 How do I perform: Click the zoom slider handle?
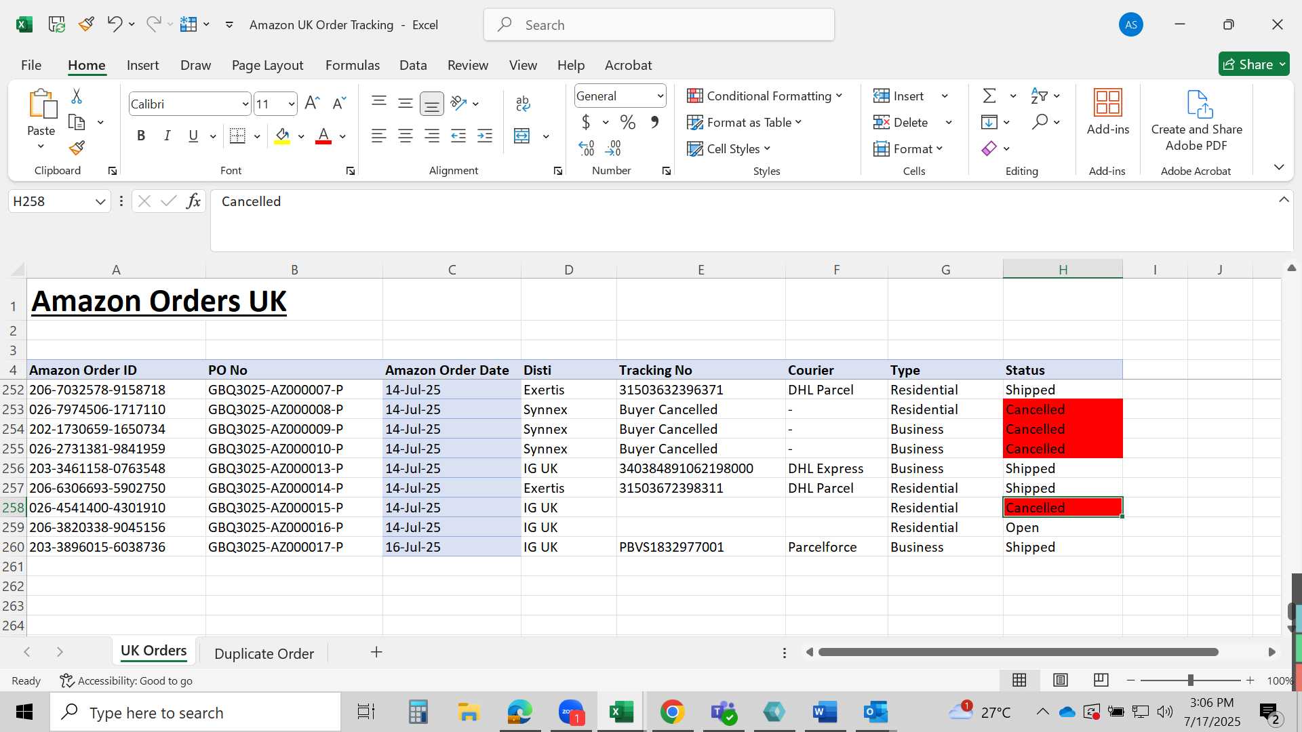1190,680
